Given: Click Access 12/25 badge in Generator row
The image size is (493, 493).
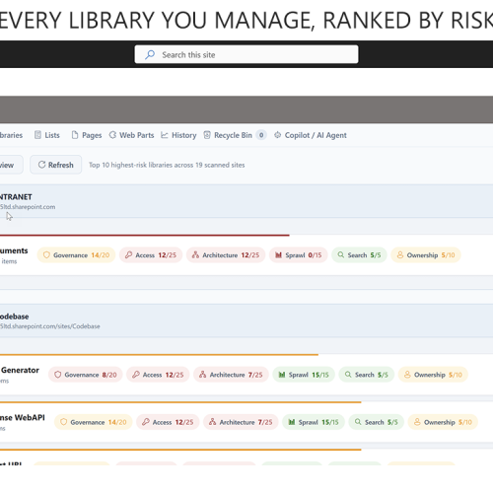Looking at the screenshot, I should (158, 375).
